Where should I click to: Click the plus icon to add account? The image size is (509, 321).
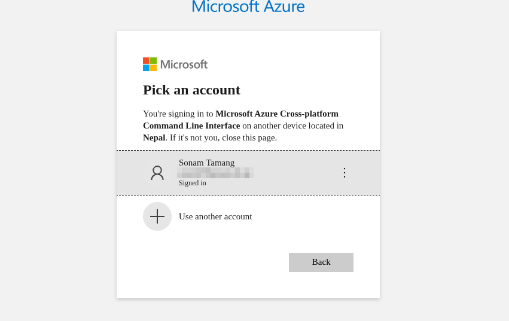click(157, 216)
